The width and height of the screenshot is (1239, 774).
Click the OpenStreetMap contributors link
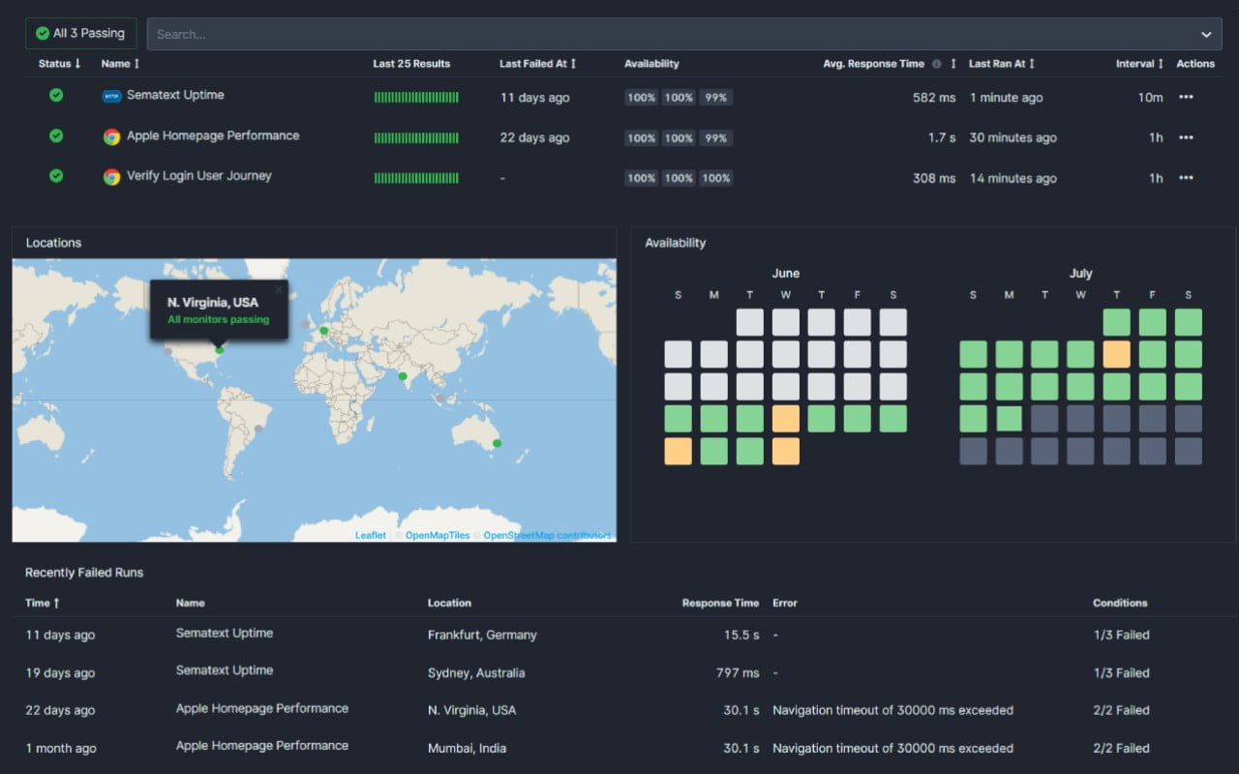coord(547,535)
